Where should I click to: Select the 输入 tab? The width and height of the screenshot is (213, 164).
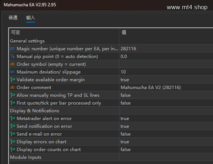point(31,18)
